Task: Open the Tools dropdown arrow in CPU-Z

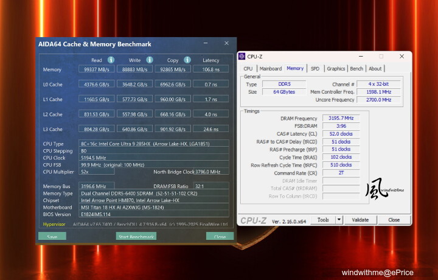Action: point(339,220)
